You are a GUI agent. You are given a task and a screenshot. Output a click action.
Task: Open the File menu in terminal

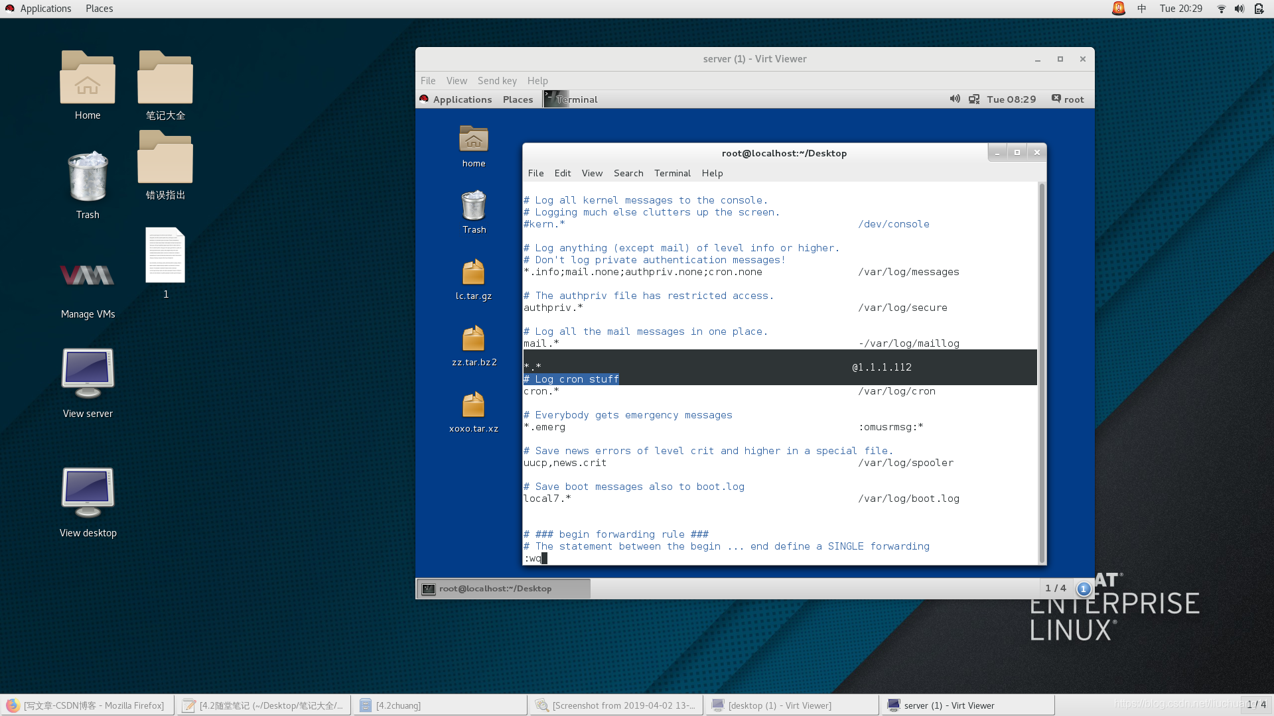[535, 172]
